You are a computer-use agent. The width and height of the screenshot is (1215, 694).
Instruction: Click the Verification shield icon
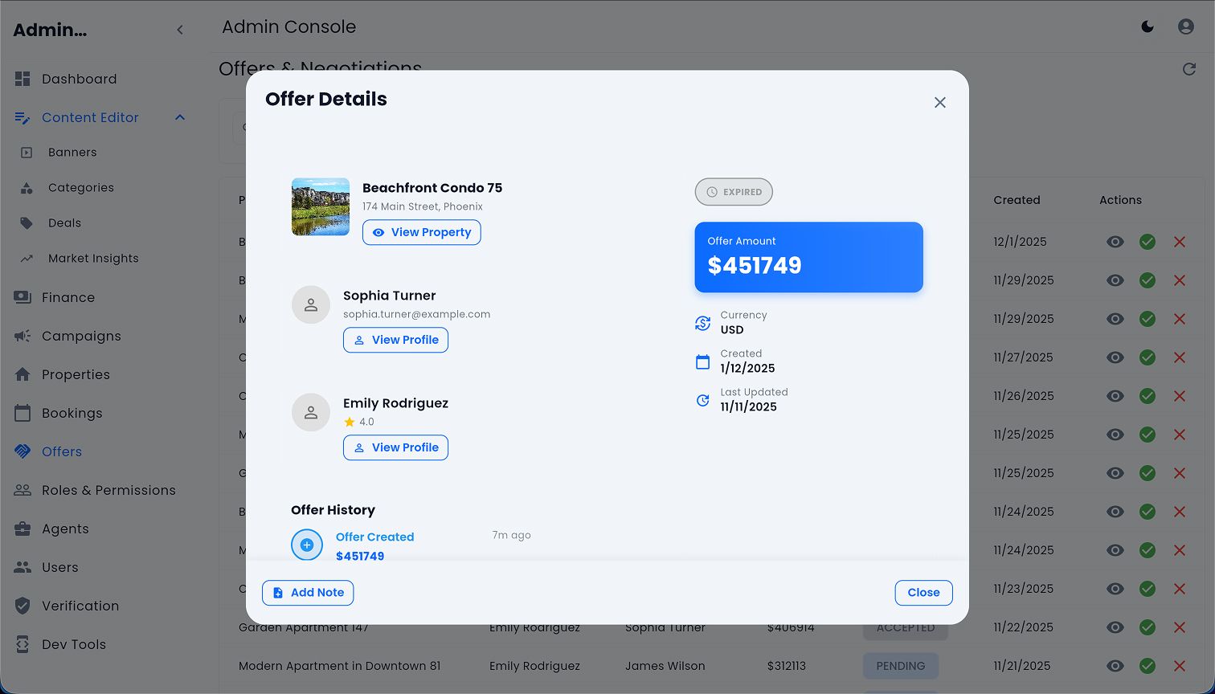click(22, 606)
